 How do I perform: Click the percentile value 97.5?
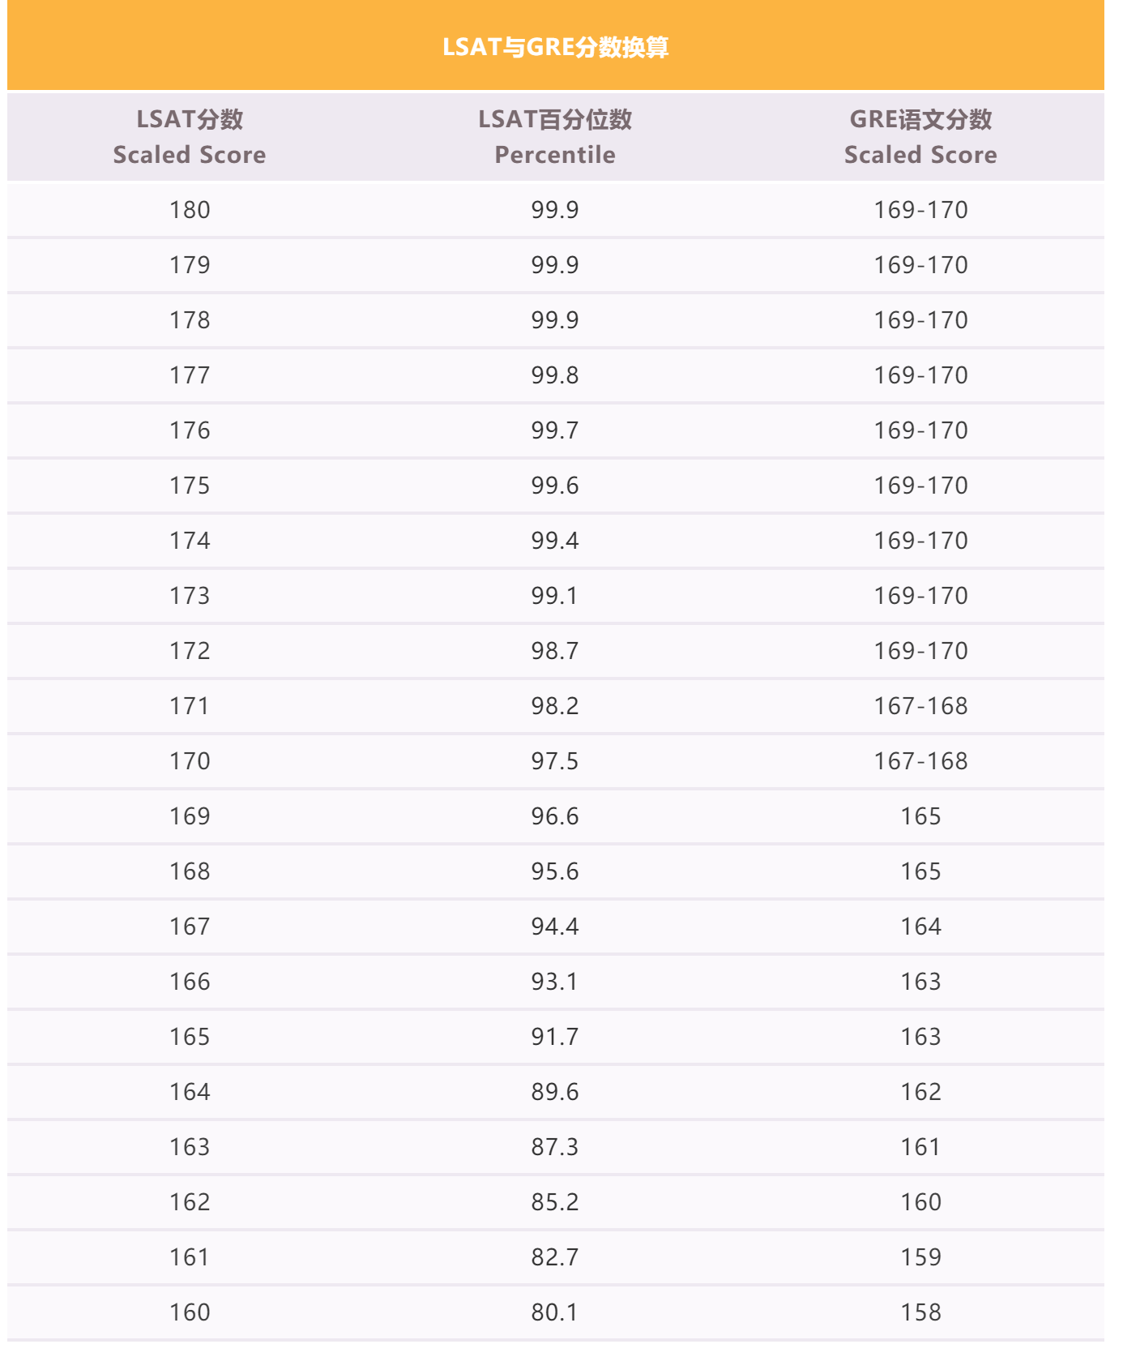point(555,761)
